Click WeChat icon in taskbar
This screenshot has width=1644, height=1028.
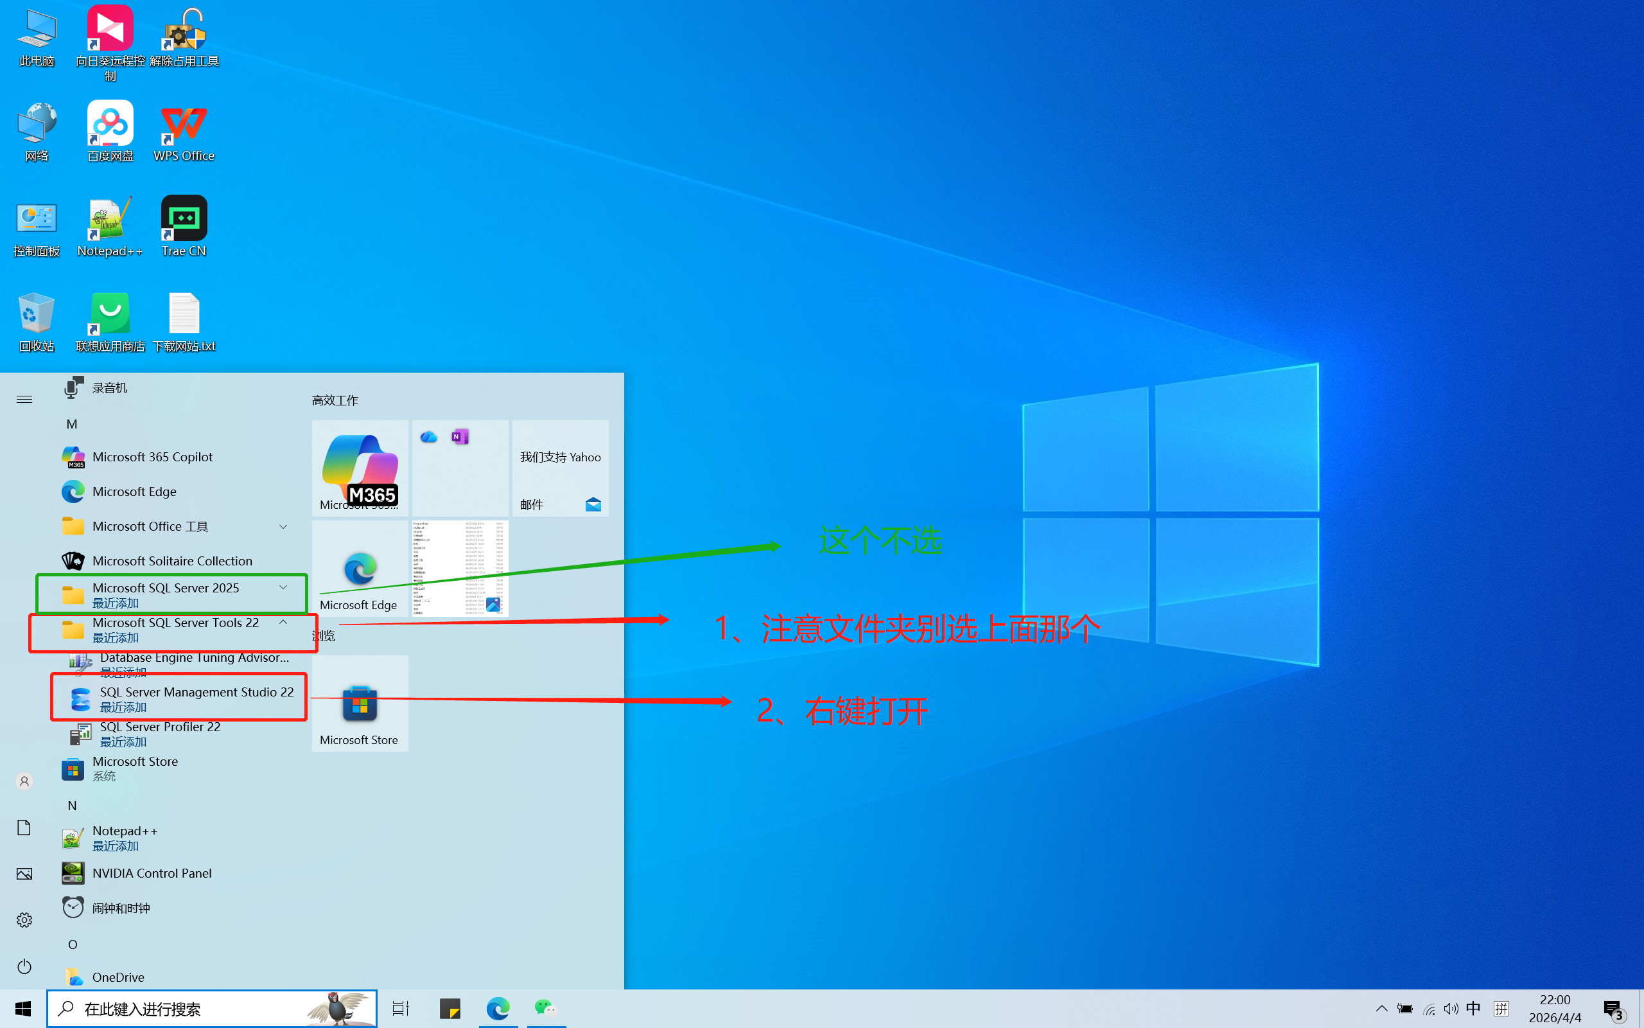coord(545,1008)
